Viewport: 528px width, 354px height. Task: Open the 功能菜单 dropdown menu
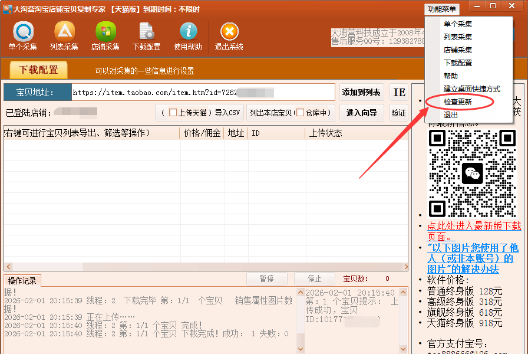[x=442, y=9]
